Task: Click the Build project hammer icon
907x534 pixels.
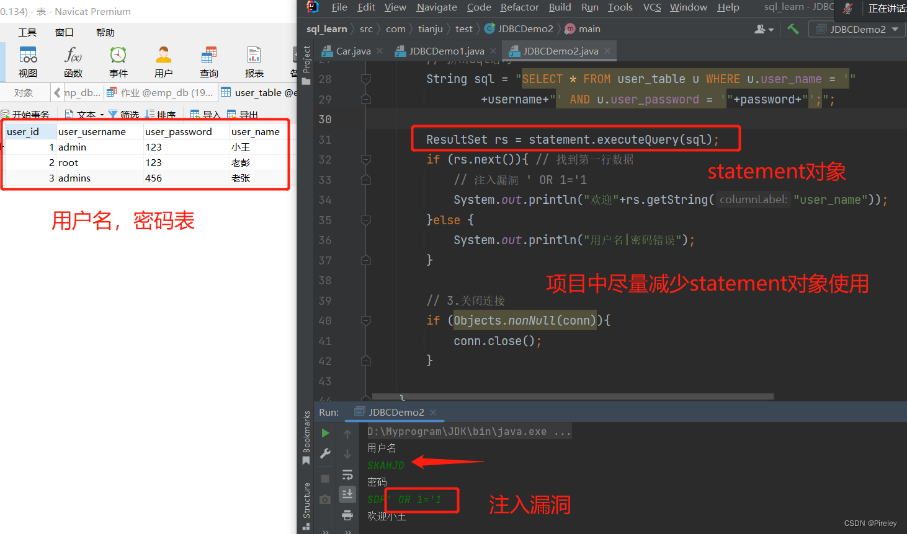Action: coord(793,28)
